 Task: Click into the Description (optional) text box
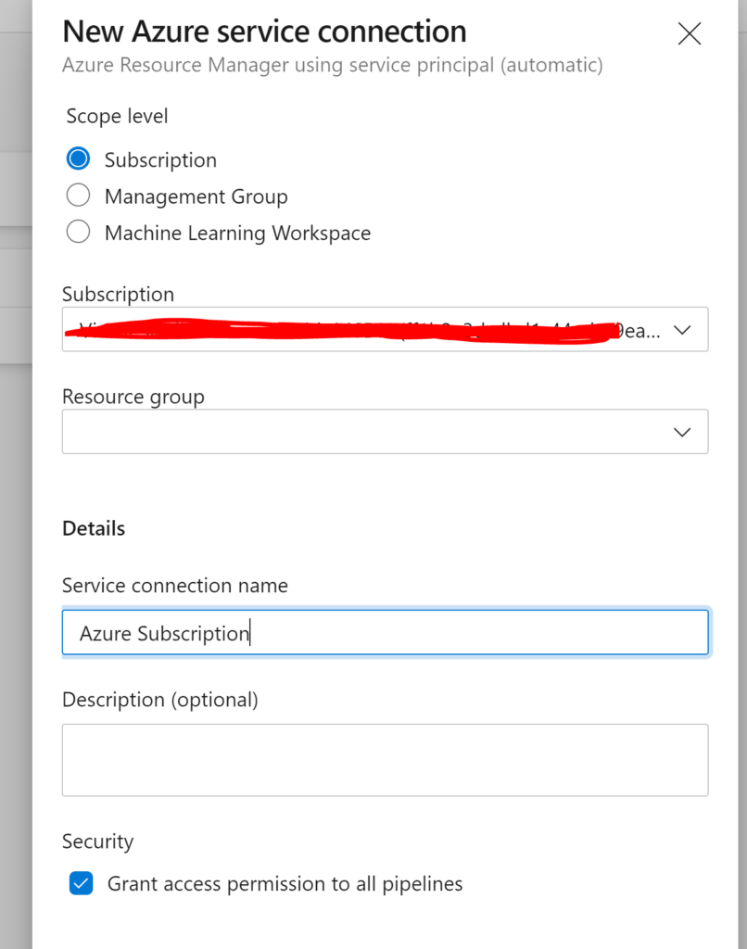(x=385, y=760)
